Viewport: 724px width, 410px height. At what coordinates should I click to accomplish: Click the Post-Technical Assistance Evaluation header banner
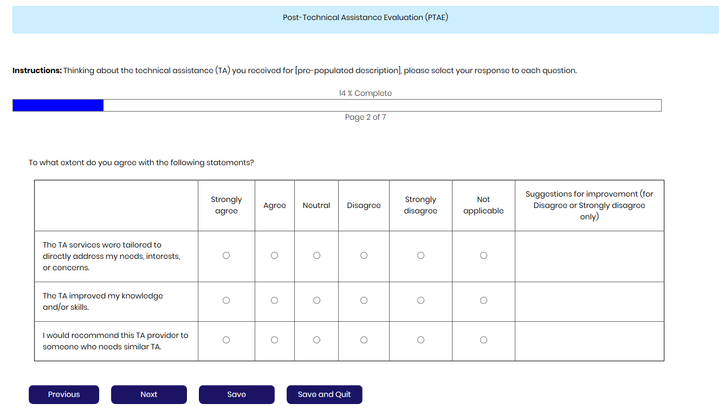365,19
